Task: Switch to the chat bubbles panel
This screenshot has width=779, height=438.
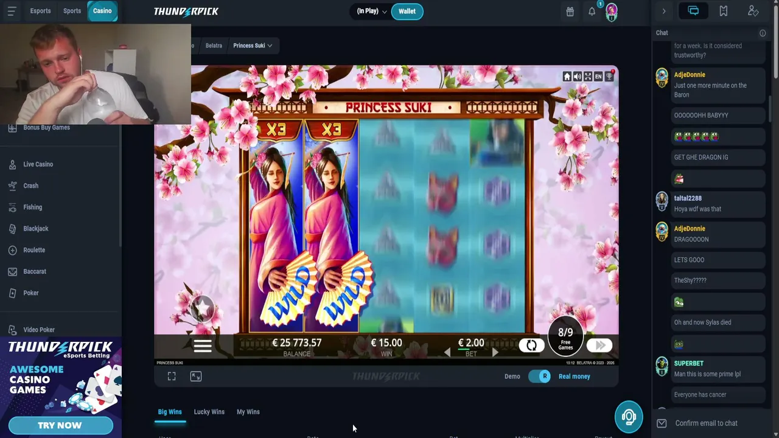Action: pos(693,11)
